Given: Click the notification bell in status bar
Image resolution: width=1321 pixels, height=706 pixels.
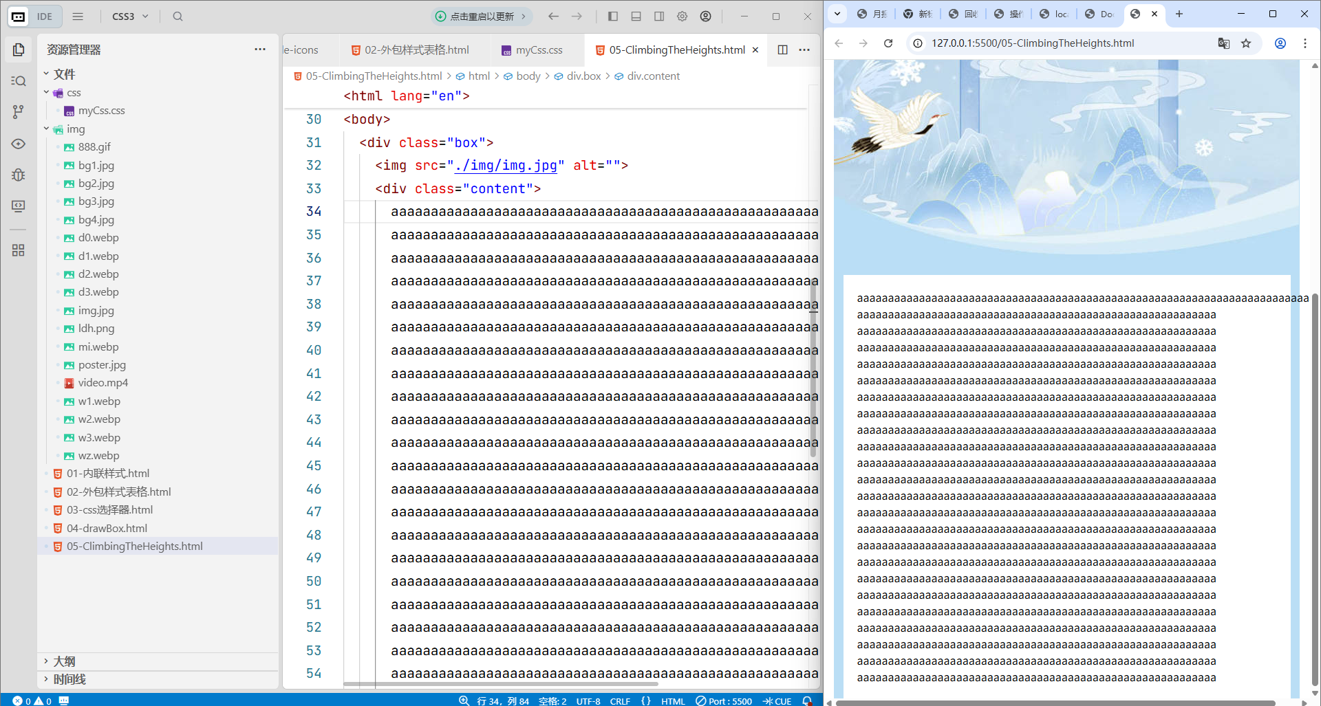Looking at the screenshot, I should (x=807, y=701).
